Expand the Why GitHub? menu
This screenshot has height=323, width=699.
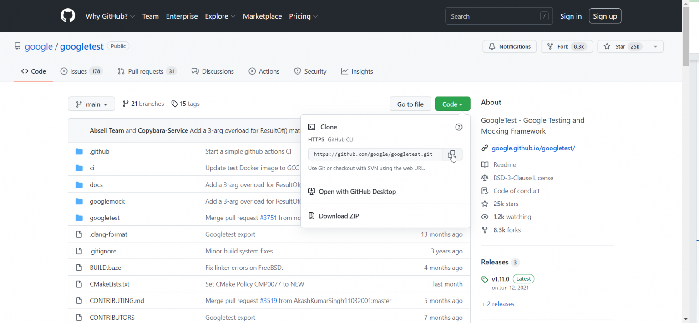[x=110, y=16]
